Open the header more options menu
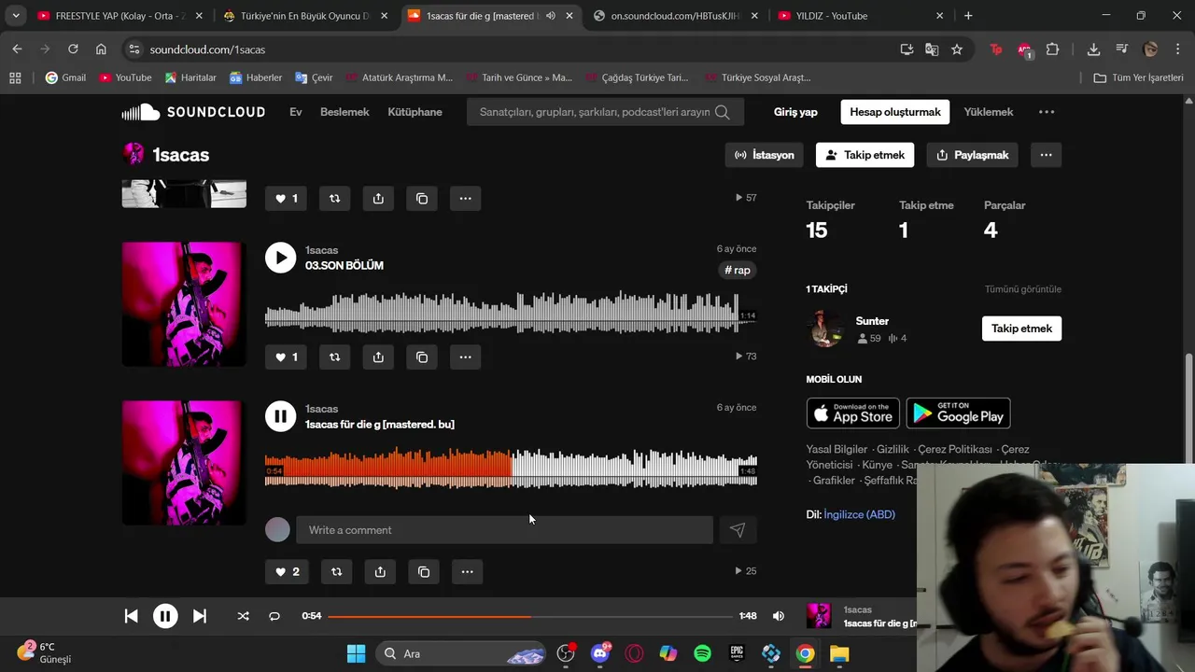The width and height of the screenshot is (1195, 672). pos(1047,112)
